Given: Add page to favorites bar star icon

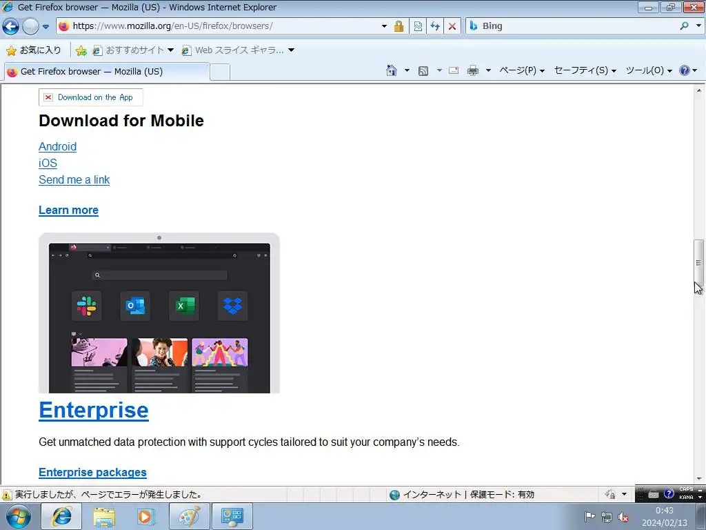Looking at the screenshot, I should click(81, 50).
